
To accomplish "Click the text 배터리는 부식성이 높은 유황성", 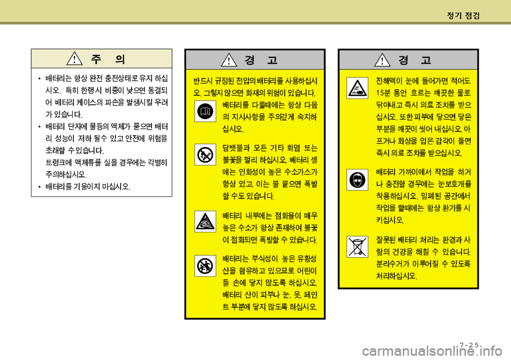I will [269, 259].
